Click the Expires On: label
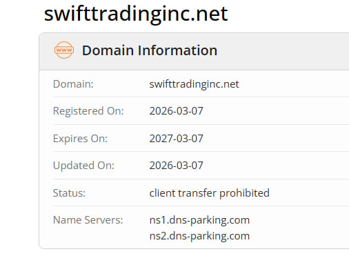 (80, 139)
